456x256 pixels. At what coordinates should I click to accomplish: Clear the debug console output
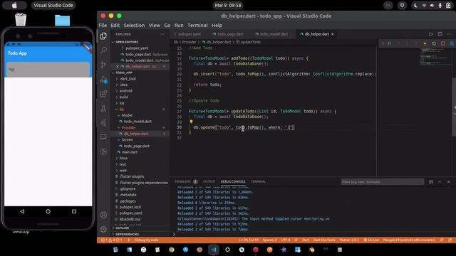pos(430,182)
